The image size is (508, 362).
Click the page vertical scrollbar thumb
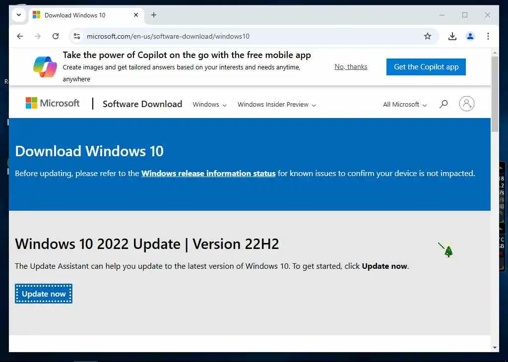pyautogui.click(x=495, y=94)
